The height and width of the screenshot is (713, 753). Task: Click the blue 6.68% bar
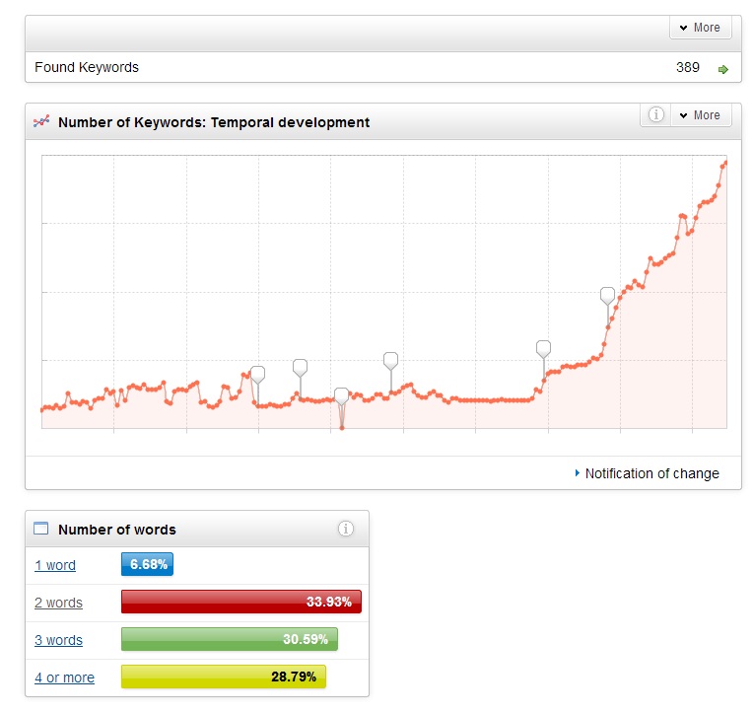tap(147, 565)
